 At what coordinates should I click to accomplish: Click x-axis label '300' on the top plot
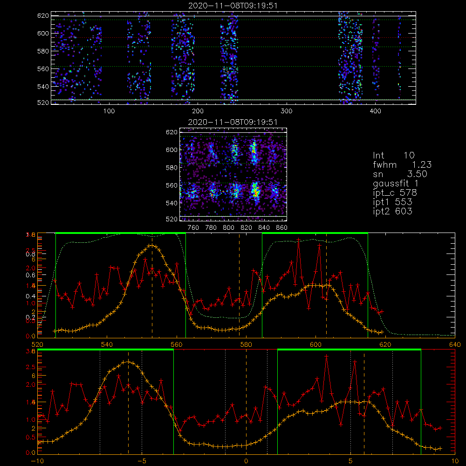pyautogui.click(x=287, y=111)
